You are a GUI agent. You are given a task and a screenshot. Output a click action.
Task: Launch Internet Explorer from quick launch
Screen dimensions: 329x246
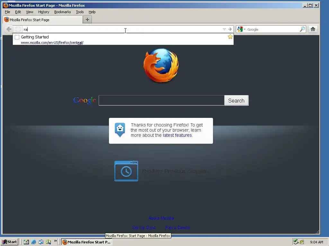33,242
